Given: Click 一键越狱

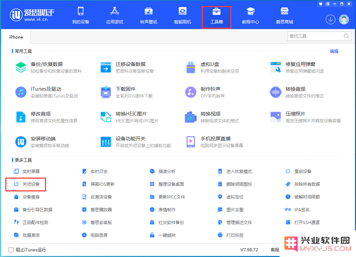Looking at the screenshot, I should [162, 235].
